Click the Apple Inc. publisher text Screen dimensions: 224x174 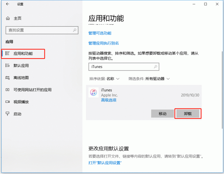click(x=109, y=95)
